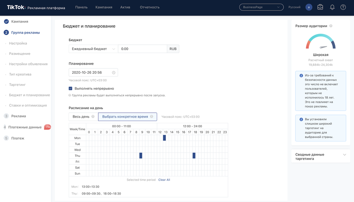Viewport: 354px width, 202px height.
Task: Toggle the Выполнять непрерывно checkbox
Action: coord(71,88)
